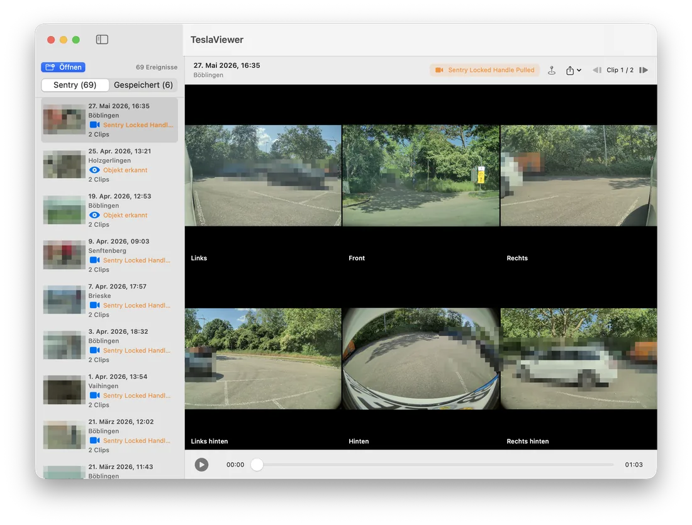Viewport: 692px width, 525px height.
Task: Click the camera icon in the 3. Apr. row
Action: point(94,350)
